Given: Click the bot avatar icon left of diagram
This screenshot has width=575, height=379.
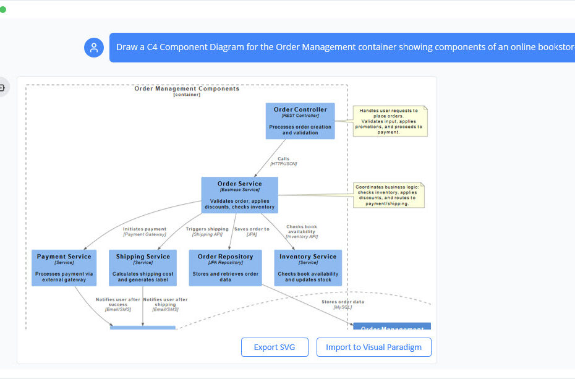Looking at the screenshot, I should point(2,88).
